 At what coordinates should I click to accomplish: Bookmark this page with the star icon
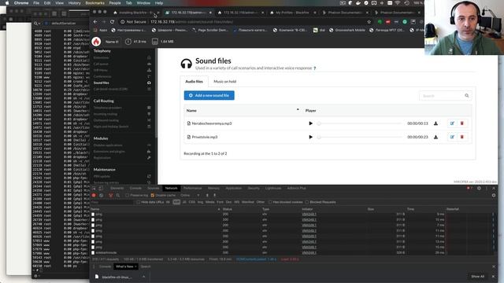(x=369, y=22)
